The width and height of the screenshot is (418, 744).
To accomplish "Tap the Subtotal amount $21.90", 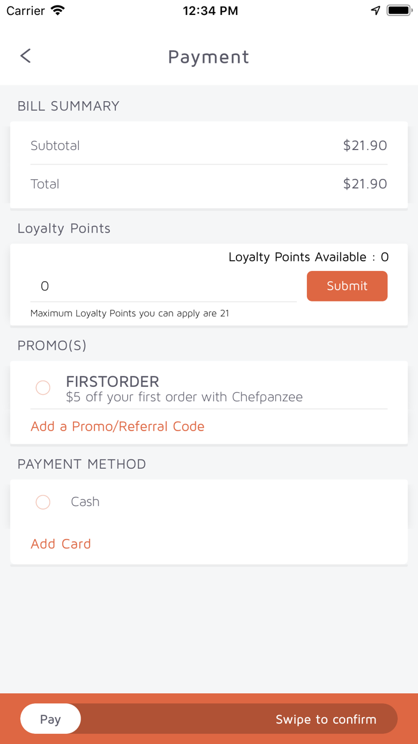I will pos(365,145).
